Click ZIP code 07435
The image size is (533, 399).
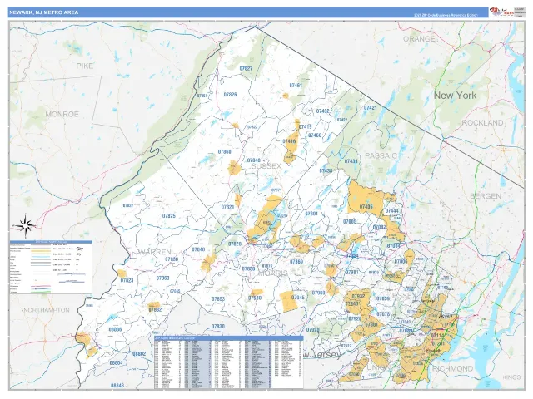pos(351,161)
